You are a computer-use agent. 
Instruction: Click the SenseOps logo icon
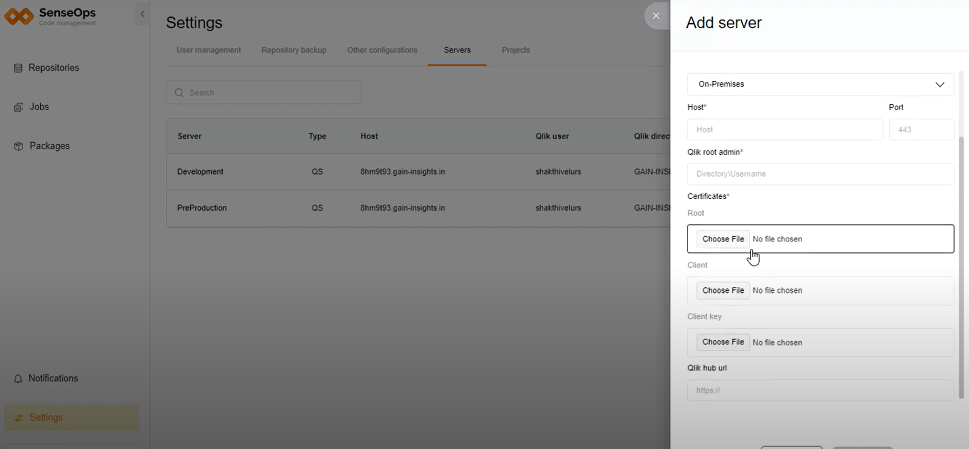[19, 16]
